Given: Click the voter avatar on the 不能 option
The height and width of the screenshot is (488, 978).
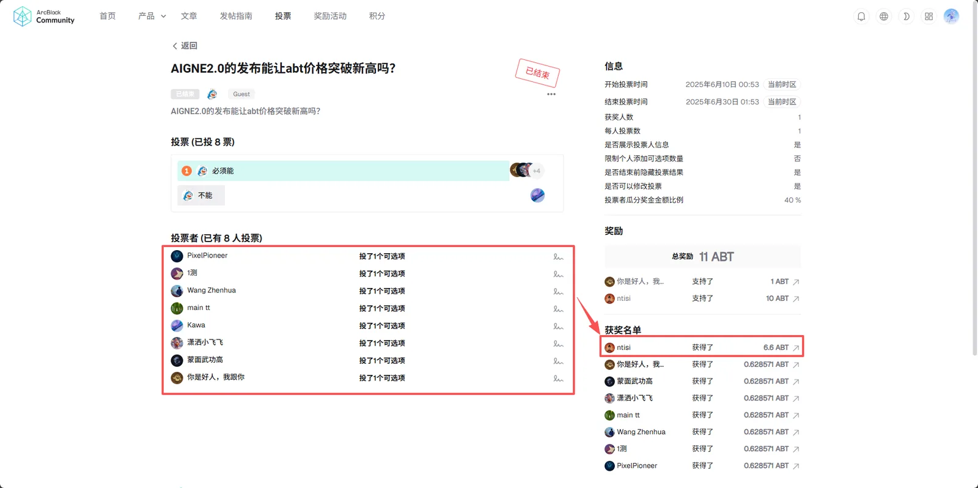Looking at the screenshot, I should tap(537, 196).
